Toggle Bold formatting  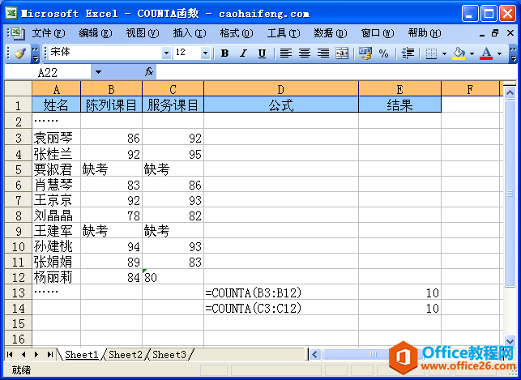(225, 53)
